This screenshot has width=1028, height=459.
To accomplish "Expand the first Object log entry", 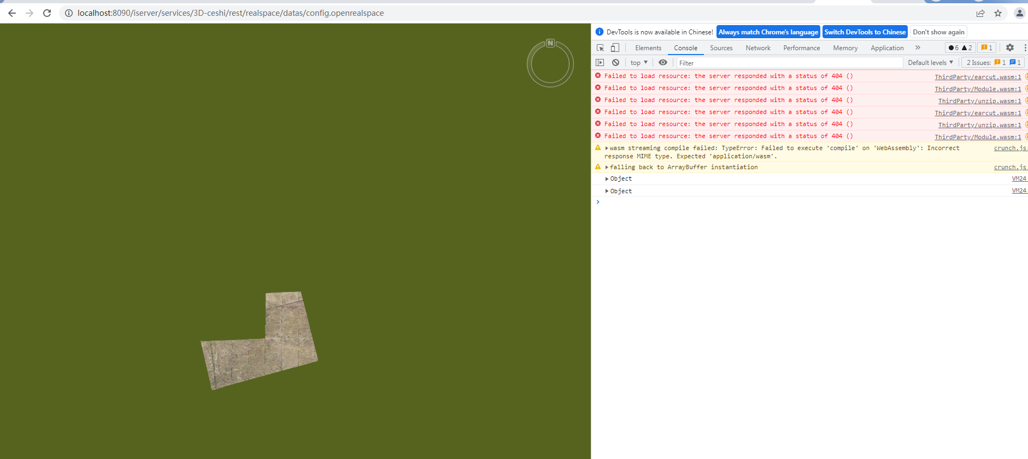I will pyautogui.click(x=607, y=179).
